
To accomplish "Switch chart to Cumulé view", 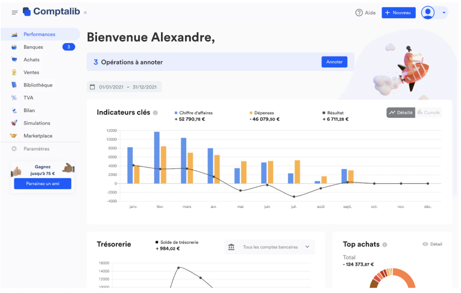I will tap(428, 113).
